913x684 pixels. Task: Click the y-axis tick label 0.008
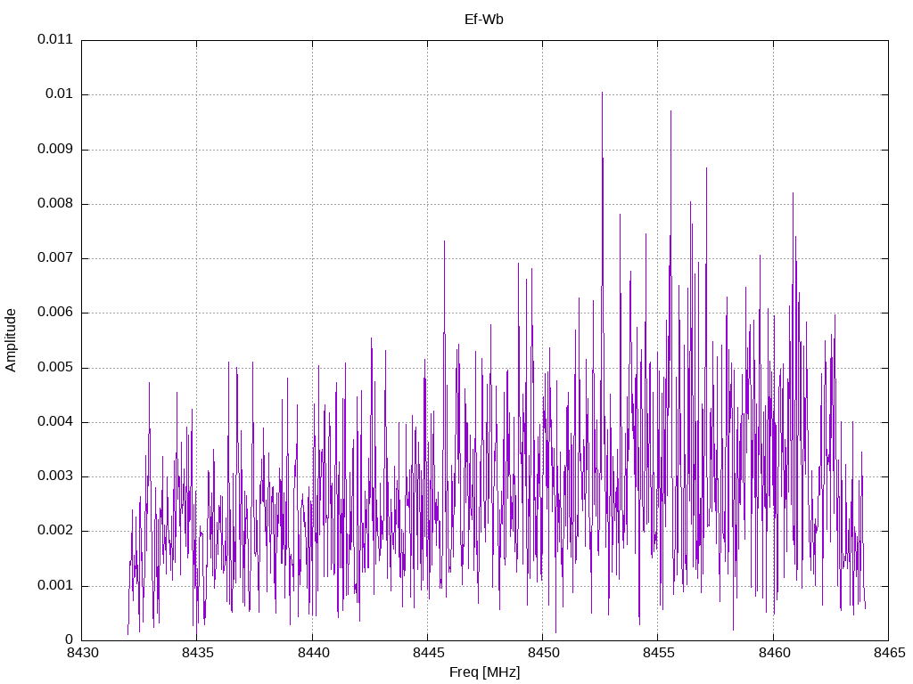[55, 204]
